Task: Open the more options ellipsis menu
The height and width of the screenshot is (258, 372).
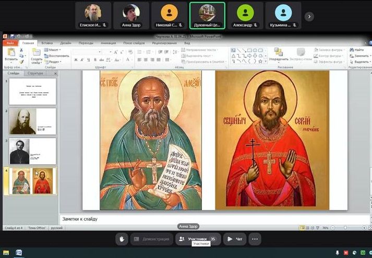Action: [x=255, y=239]
